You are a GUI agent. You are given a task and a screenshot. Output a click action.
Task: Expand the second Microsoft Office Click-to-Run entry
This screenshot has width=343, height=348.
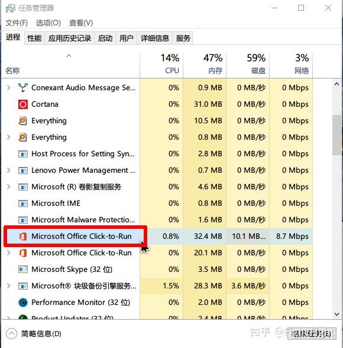(x=9, y=253)
